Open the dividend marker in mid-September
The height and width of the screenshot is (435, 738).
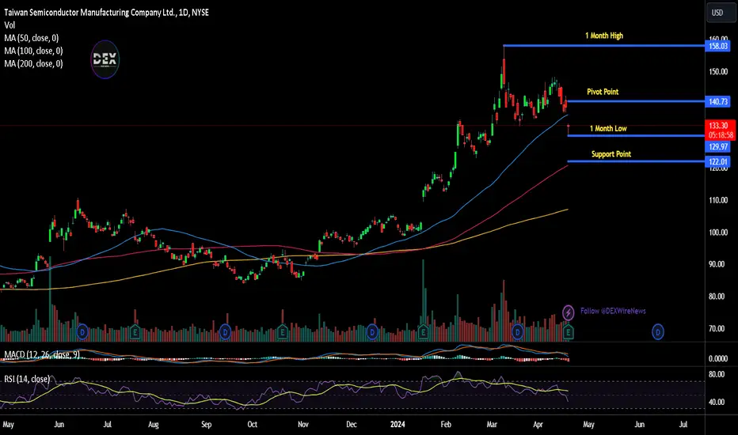[225, 332]
